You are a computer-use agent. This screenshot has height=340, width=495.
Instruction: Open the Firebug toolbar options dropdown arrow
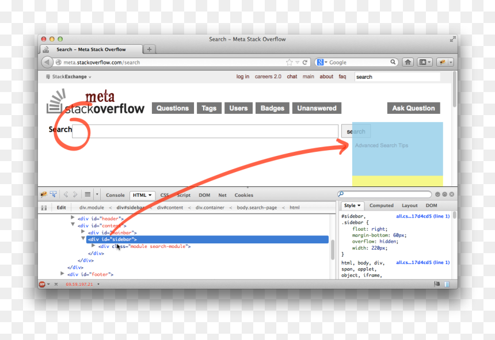coord(97,194)
